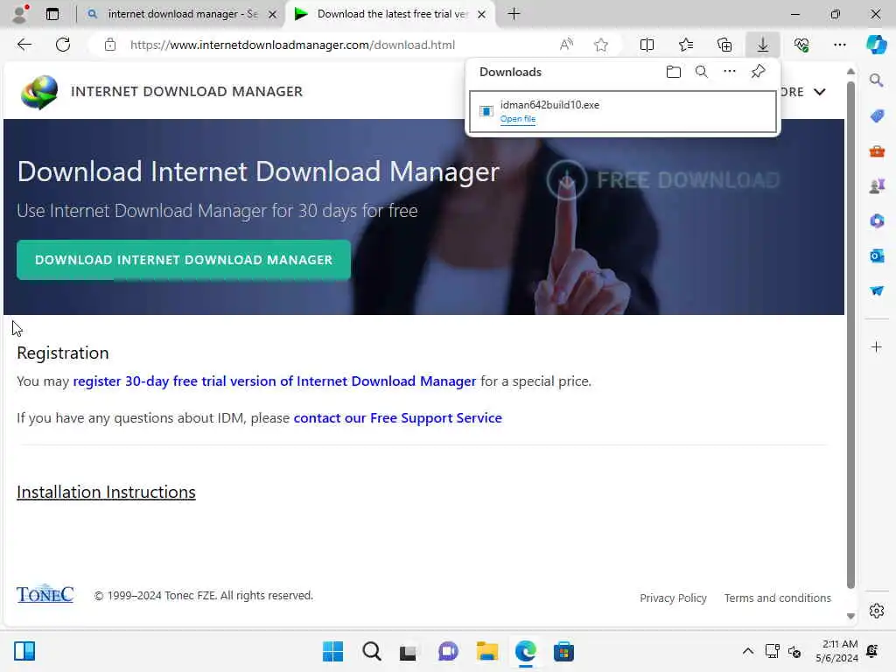Open sidebar Search icon
The image size is (896, 672).
pos(876,80)
